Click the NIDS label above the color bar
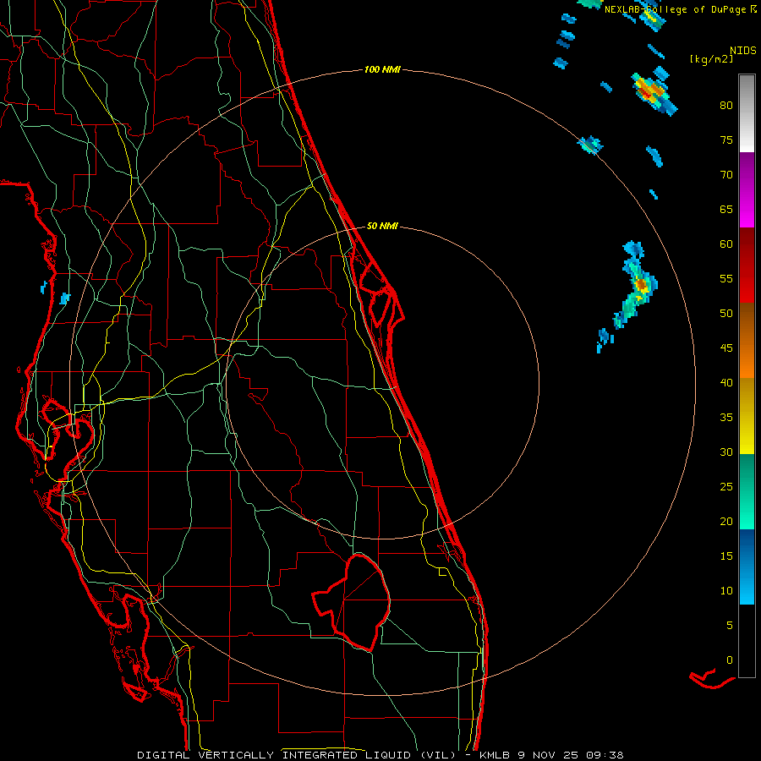Screen dimensions: 761x761 (x=742, y=50)
